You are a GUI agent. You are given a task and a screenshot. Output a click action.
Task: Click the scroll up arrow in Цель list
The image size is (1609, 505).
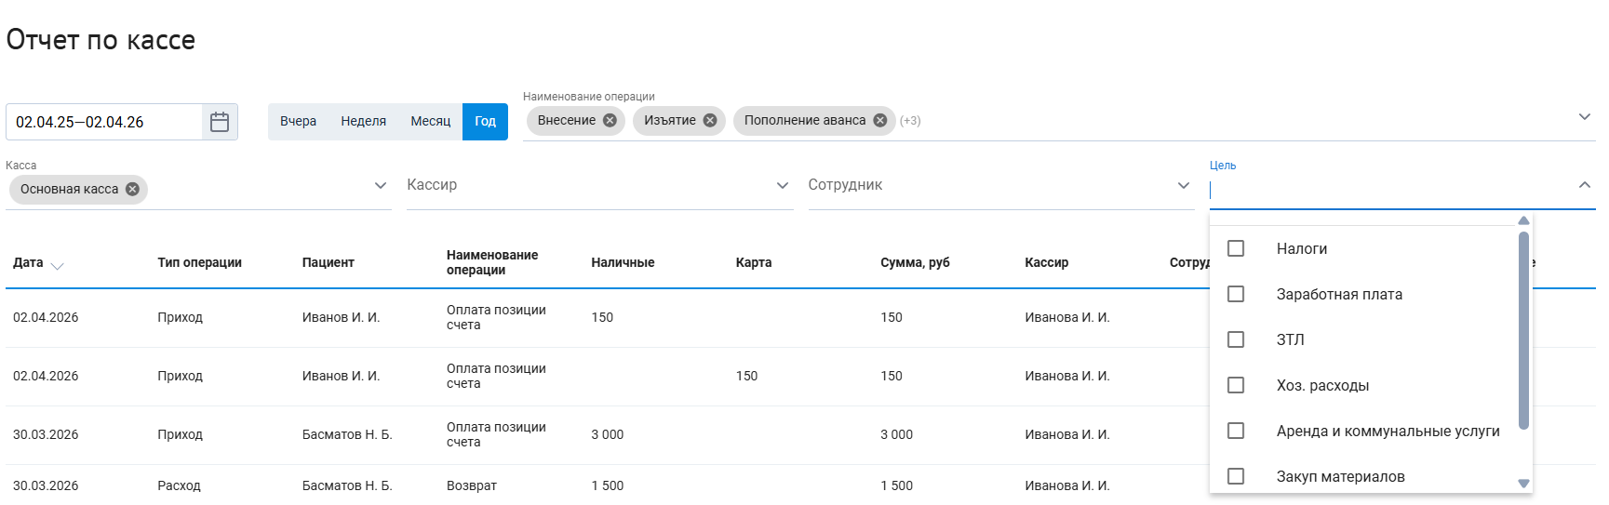tap(1523, 221)
